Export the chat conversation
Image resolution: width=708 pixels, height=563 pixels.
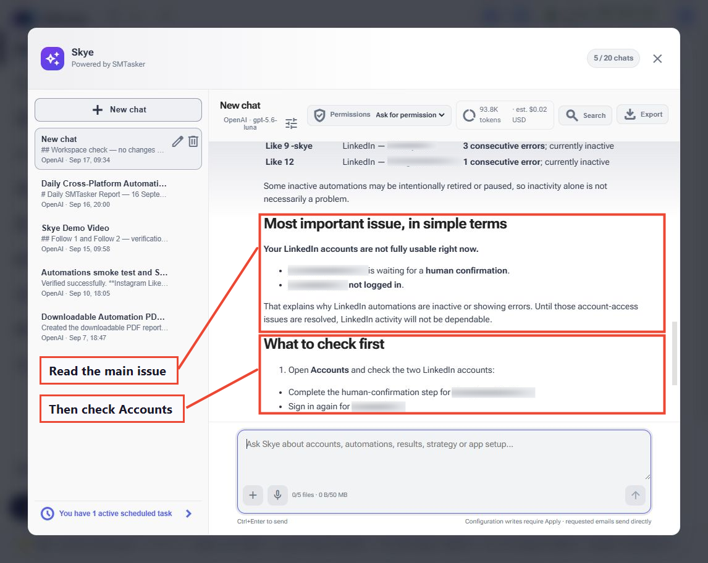(x=643, y=115)
